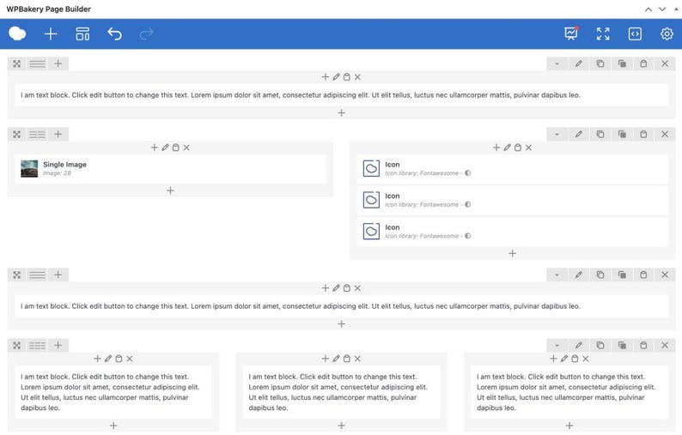Delete the topmost row's column

tap(357, 77)
